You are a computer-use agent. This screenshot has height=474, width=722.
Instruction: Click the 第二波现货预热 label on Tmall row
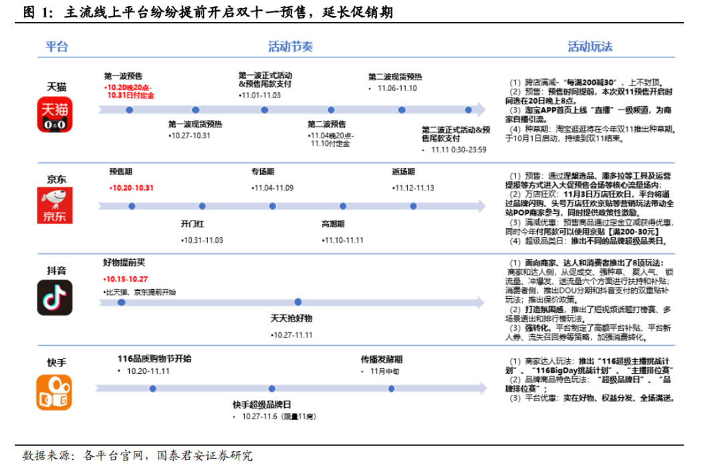click(395, 76)
